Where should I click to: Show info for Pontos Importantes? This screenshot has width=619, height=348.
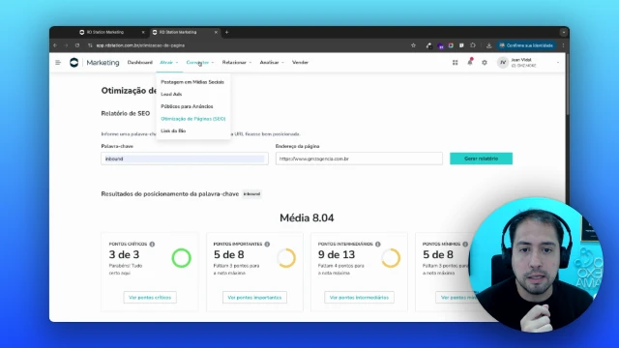coord(267,245)
